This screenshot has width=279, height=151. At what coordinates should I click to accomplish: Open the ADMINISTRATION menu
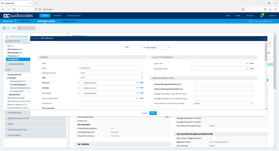tap(69, 21)
